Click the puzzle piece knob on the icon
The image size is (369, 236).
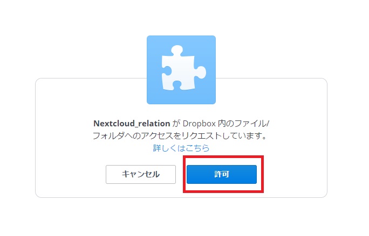tap(176, 50)
